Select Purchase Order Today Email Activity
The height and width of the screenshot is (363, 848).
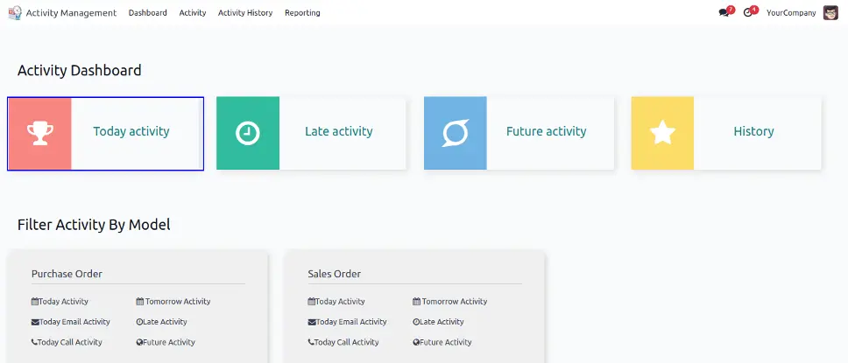point(74,322)
